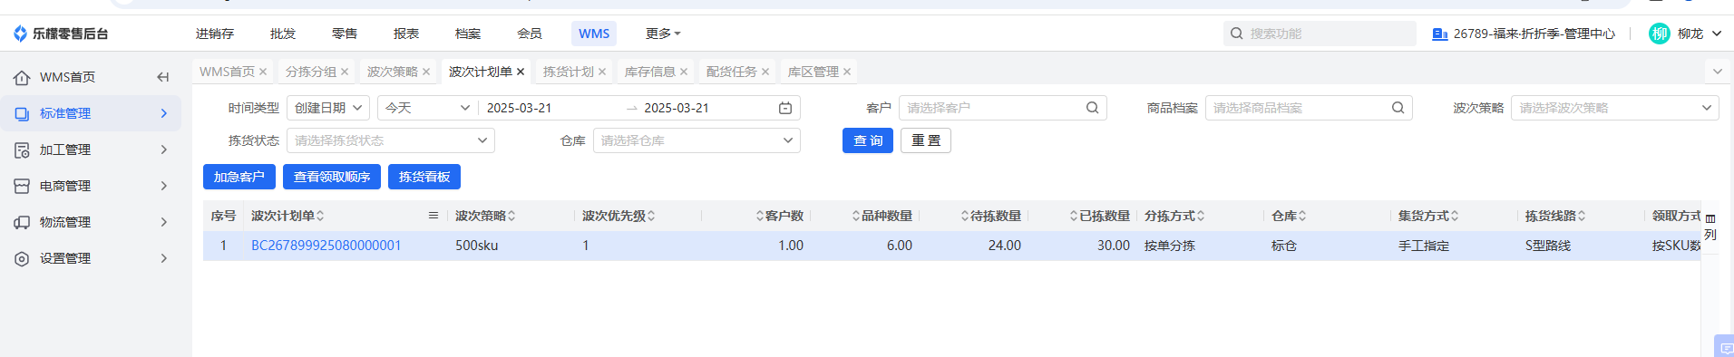Open the user menu arrow beside 柳龙
Image resolution: width=1734 pixels, height=357 pixels.
[1717, 34]
